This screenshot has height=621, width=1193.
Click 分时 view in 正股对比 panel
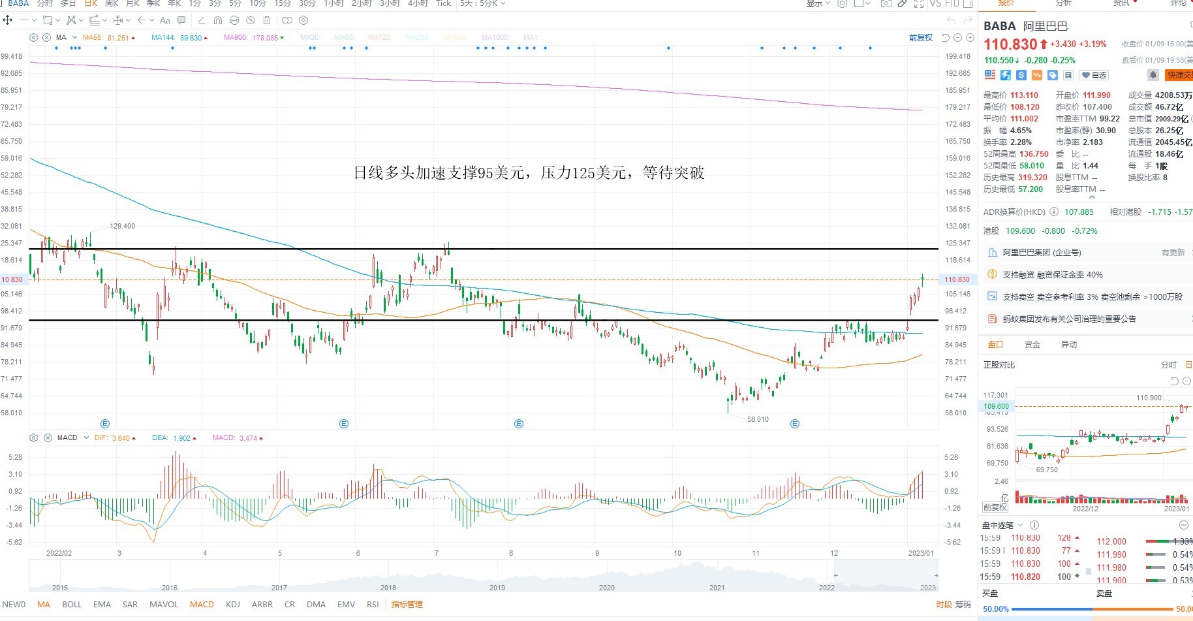click(x=1168, y=365)
